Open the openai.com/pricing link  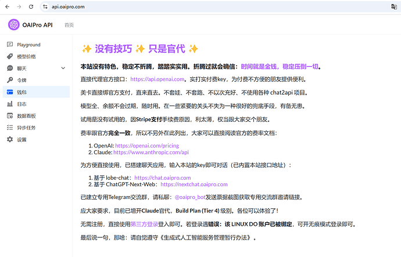click(x=147, y=146)
